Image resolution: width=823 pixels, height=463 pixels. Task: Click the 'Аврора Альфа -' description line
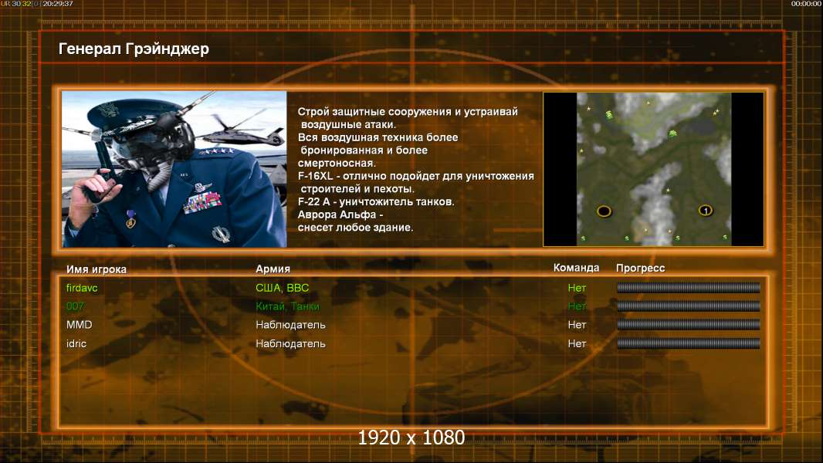340,215
